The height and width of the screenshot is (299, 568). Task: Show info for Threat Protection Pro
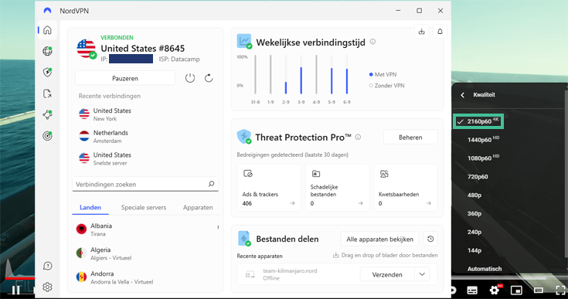pyautogui.click(x=358, y=137)
